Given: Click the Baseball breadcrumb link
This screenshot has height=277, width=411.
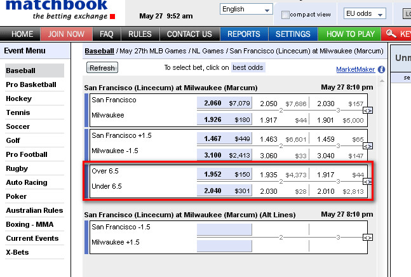Looking at the screenshot, I should coord(99,51).
